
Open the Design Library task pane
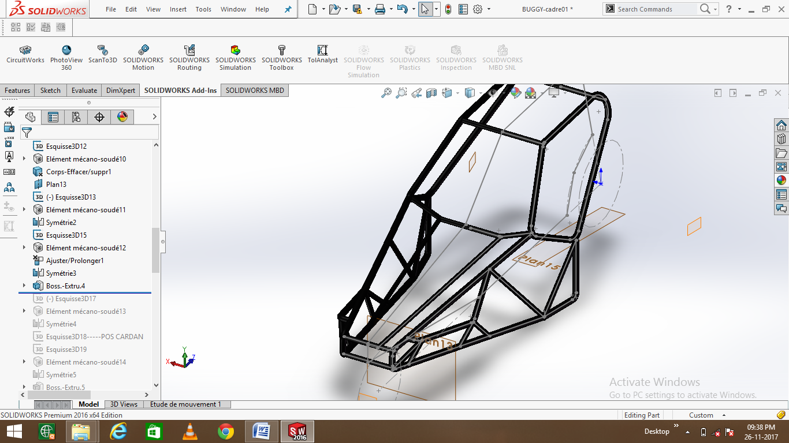[x=781, y=138]
